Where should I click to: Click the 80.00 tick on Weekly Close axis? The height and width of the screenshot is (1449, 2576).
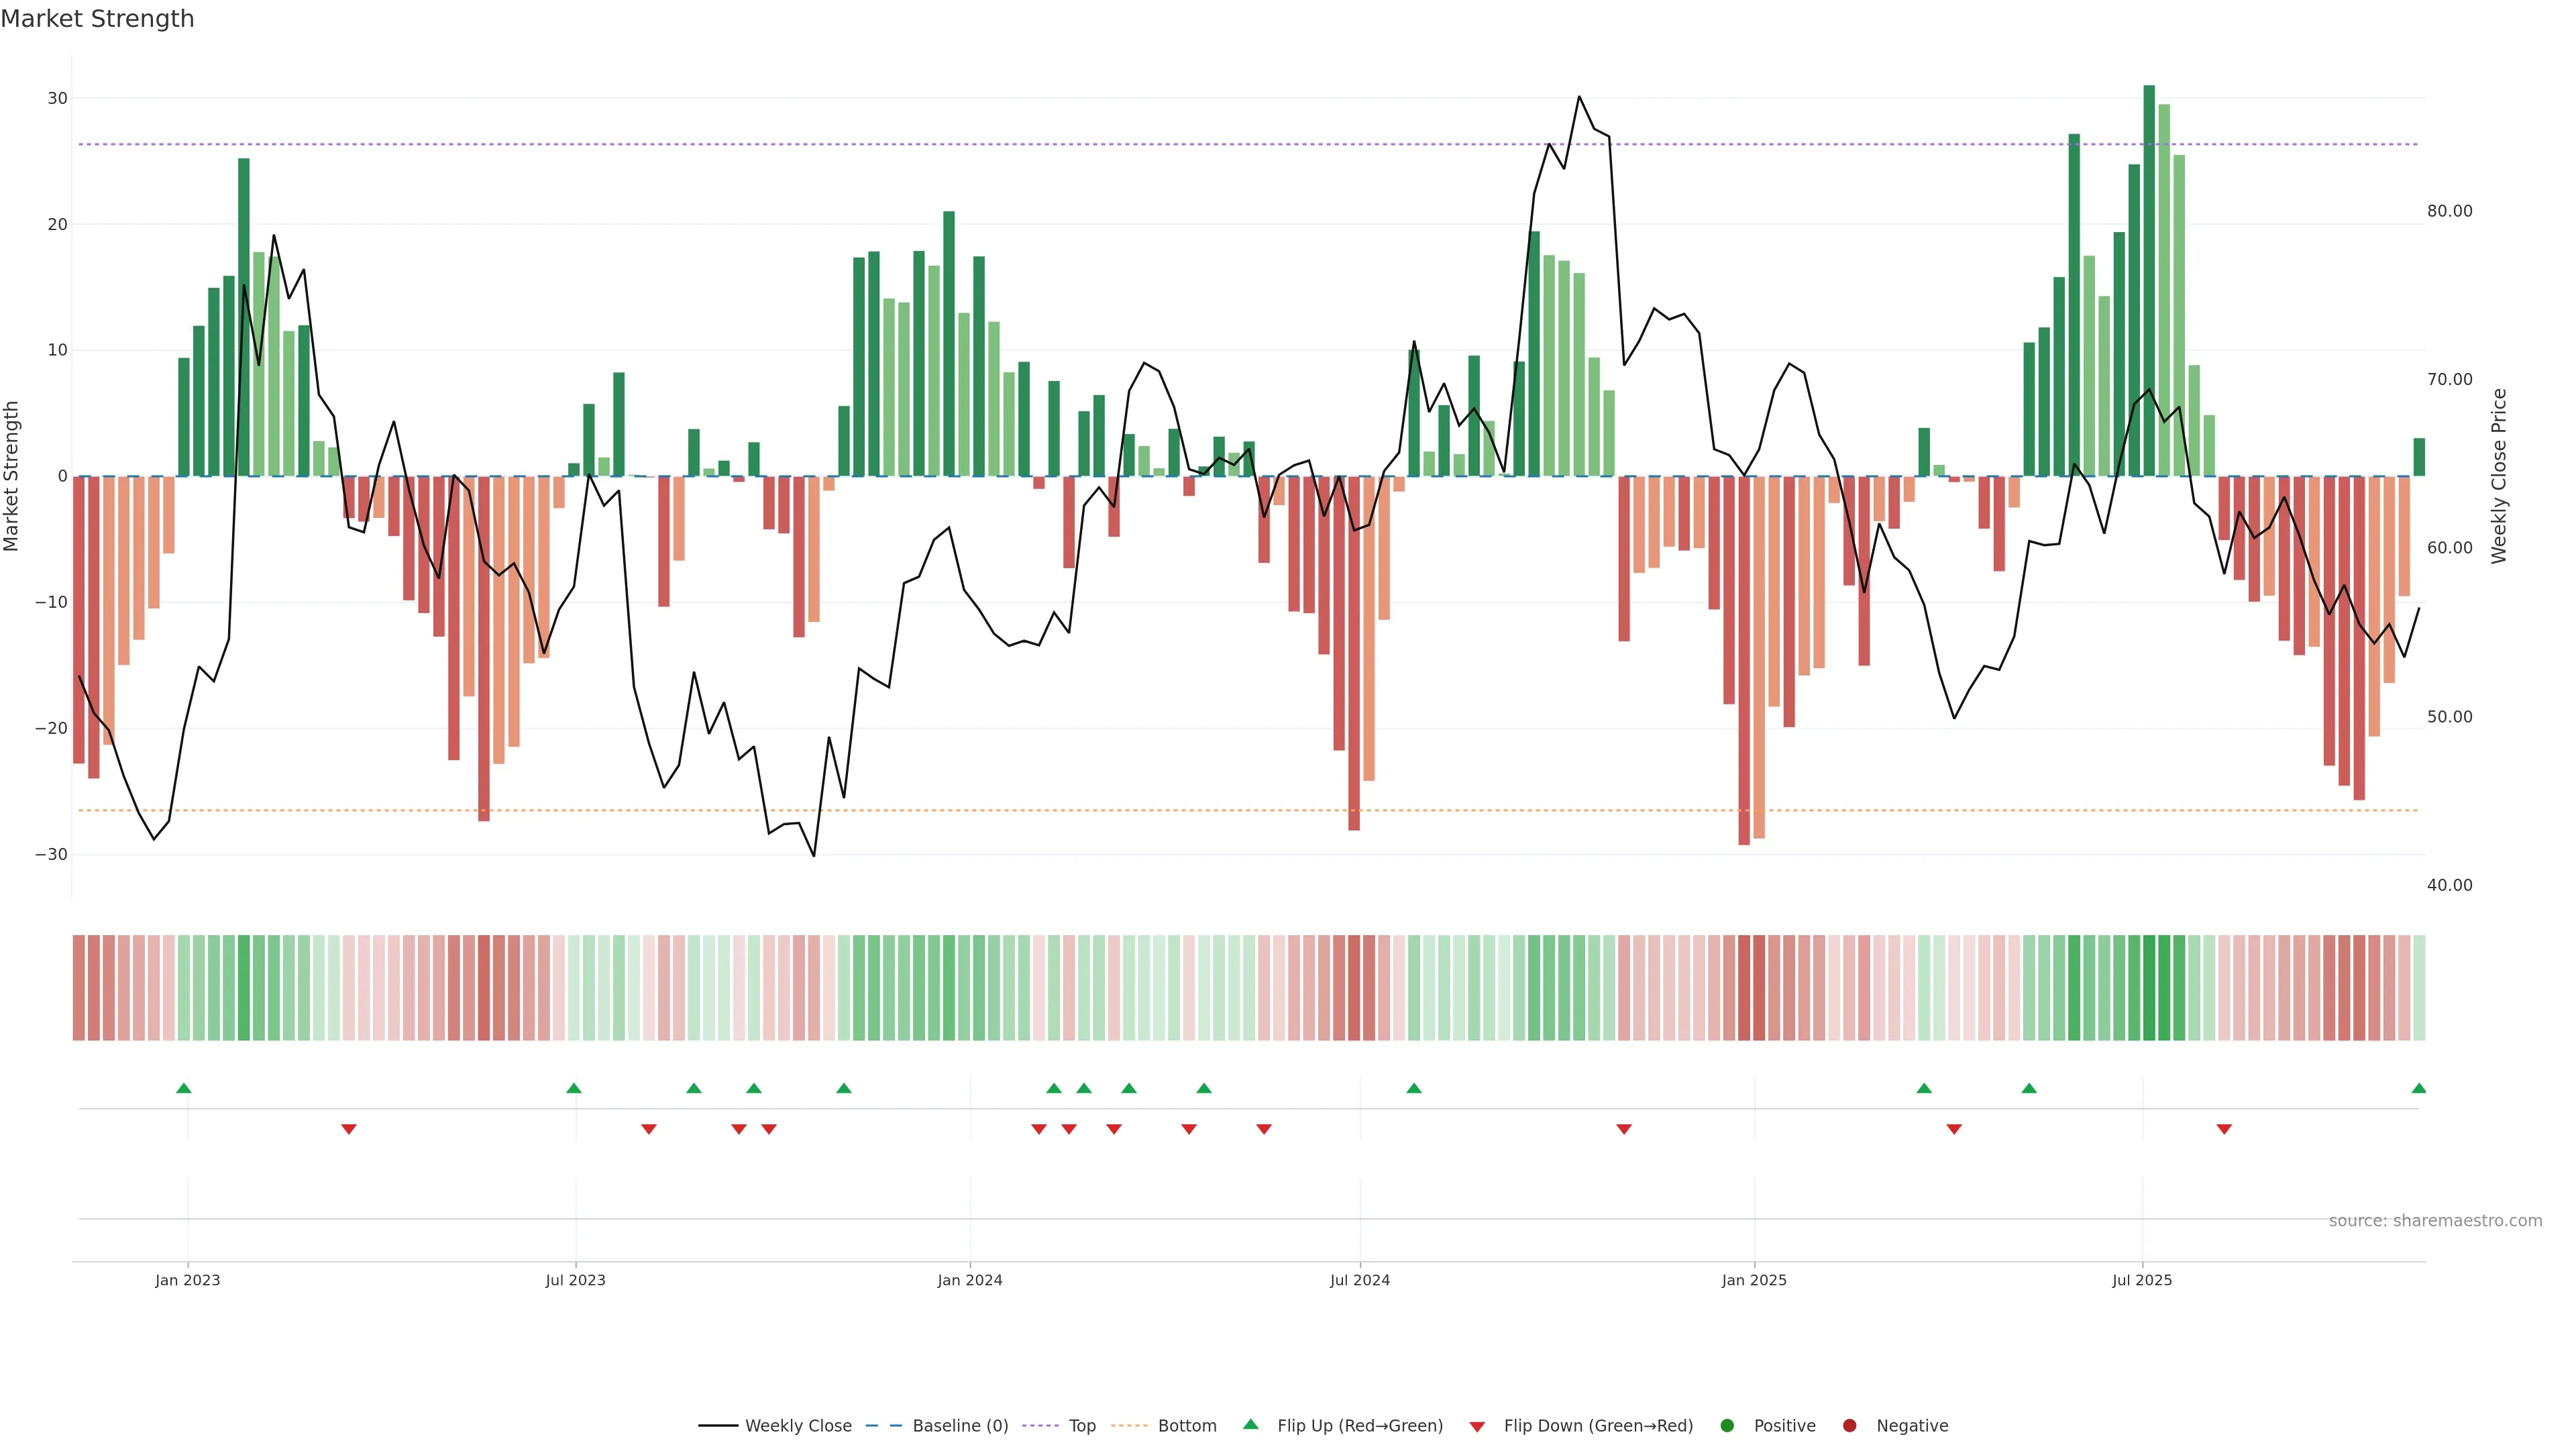tap(2449, 211)
